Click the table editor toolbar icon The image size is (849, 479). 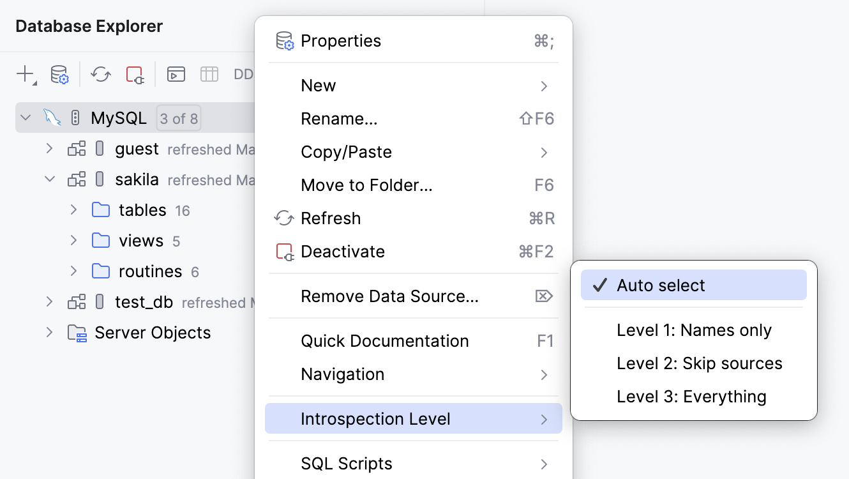(x=209, y=74)
